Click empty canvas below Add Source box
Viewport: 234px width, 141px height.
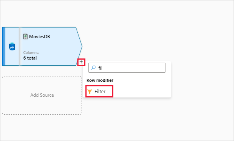pos(42,127)
